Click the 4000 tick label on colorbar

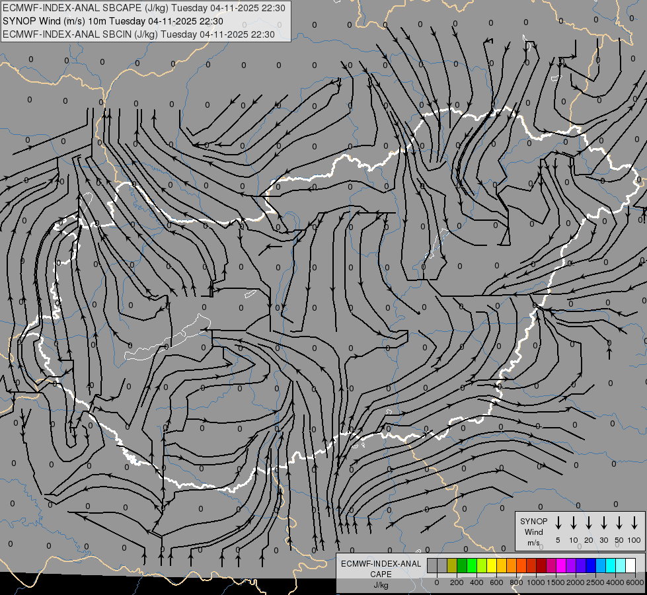tap(615, 582)
